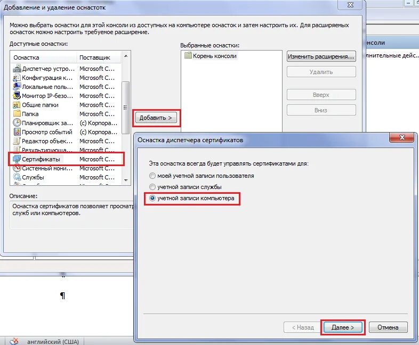Click the Удалить button
Image resolution: width=419 pixels, height=345 pixels.
pos(321,72)
